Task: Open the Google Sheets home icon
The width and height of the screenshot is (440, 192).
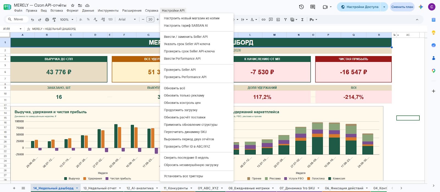Action: point(7,7)
